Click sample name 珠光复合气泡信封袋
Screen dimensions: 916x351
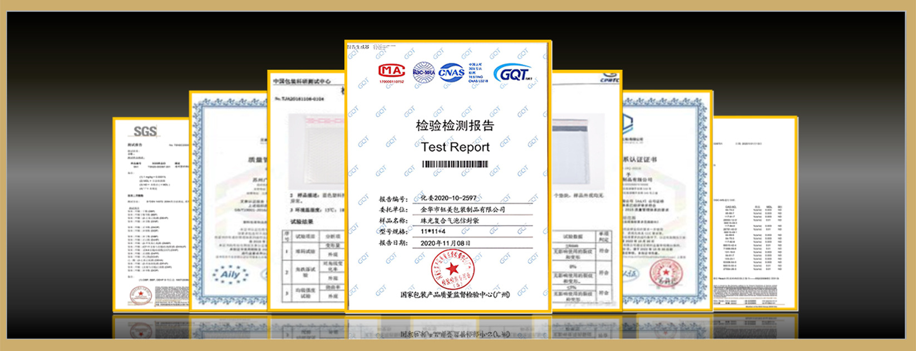click(x=450, y=220)
